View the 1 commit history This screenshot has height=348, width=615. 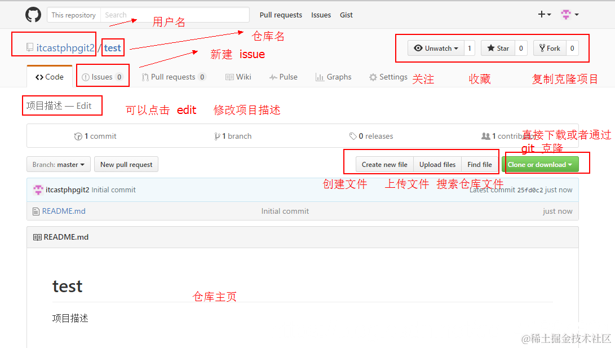click(95, 136)
